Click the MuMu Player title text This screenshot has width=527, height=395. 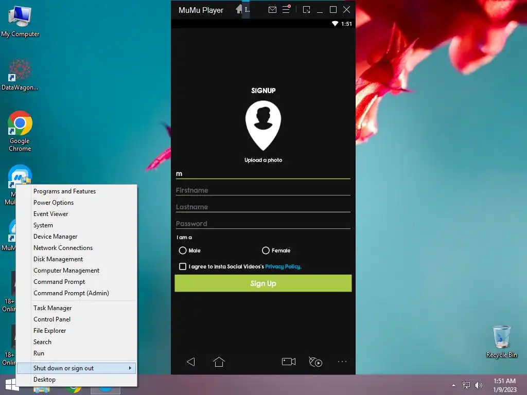click(x=201, y=10)
